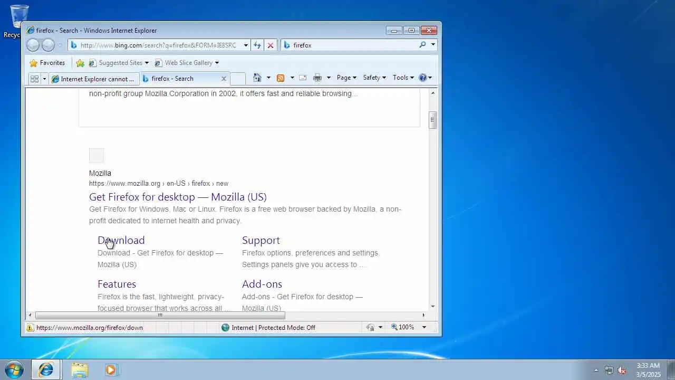Click the horizontal scrollbar left arrow
Screen dimensions: 675x380
click(x=30, y=315)
